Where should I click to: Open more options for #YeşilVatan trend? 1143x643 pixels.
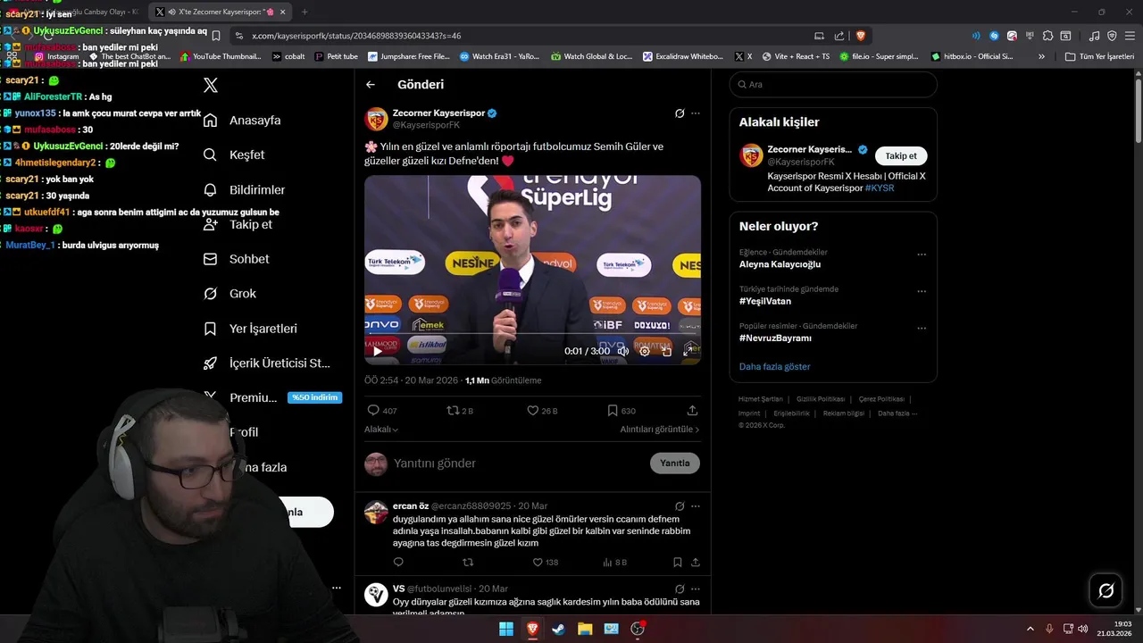(x=922, y=292)
